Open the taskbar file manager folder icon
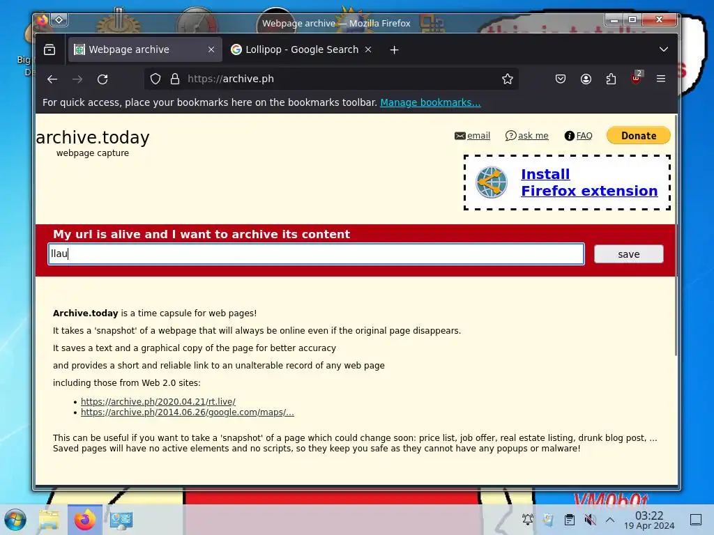The image size is (714, 535). point(50,520)
